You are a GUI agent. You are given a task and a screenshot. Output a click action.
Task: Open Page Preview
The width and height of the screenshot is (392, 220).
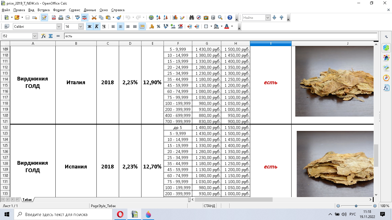pyautogui.click(x=68, y=17)
